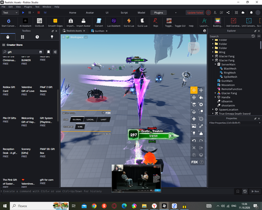
Task: Switch to the Model ribbon tab
Action: pyautogui.click(x=141, y=13)
